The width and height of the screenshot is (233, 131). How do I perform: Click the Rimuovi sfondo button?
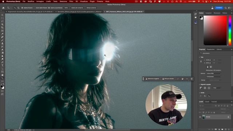168,79
